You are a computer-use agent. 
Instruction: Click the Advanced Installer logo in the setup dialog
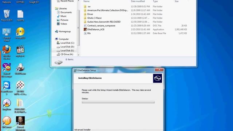(158, 78)
